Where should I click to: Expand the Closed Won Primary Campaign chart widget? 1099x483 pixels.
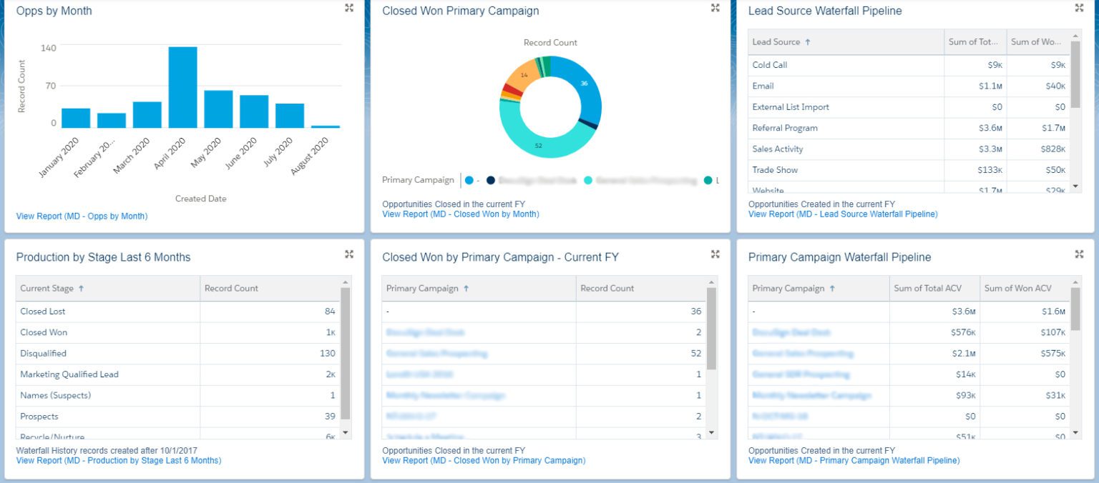pyautogui.click(x=714, y=8)
